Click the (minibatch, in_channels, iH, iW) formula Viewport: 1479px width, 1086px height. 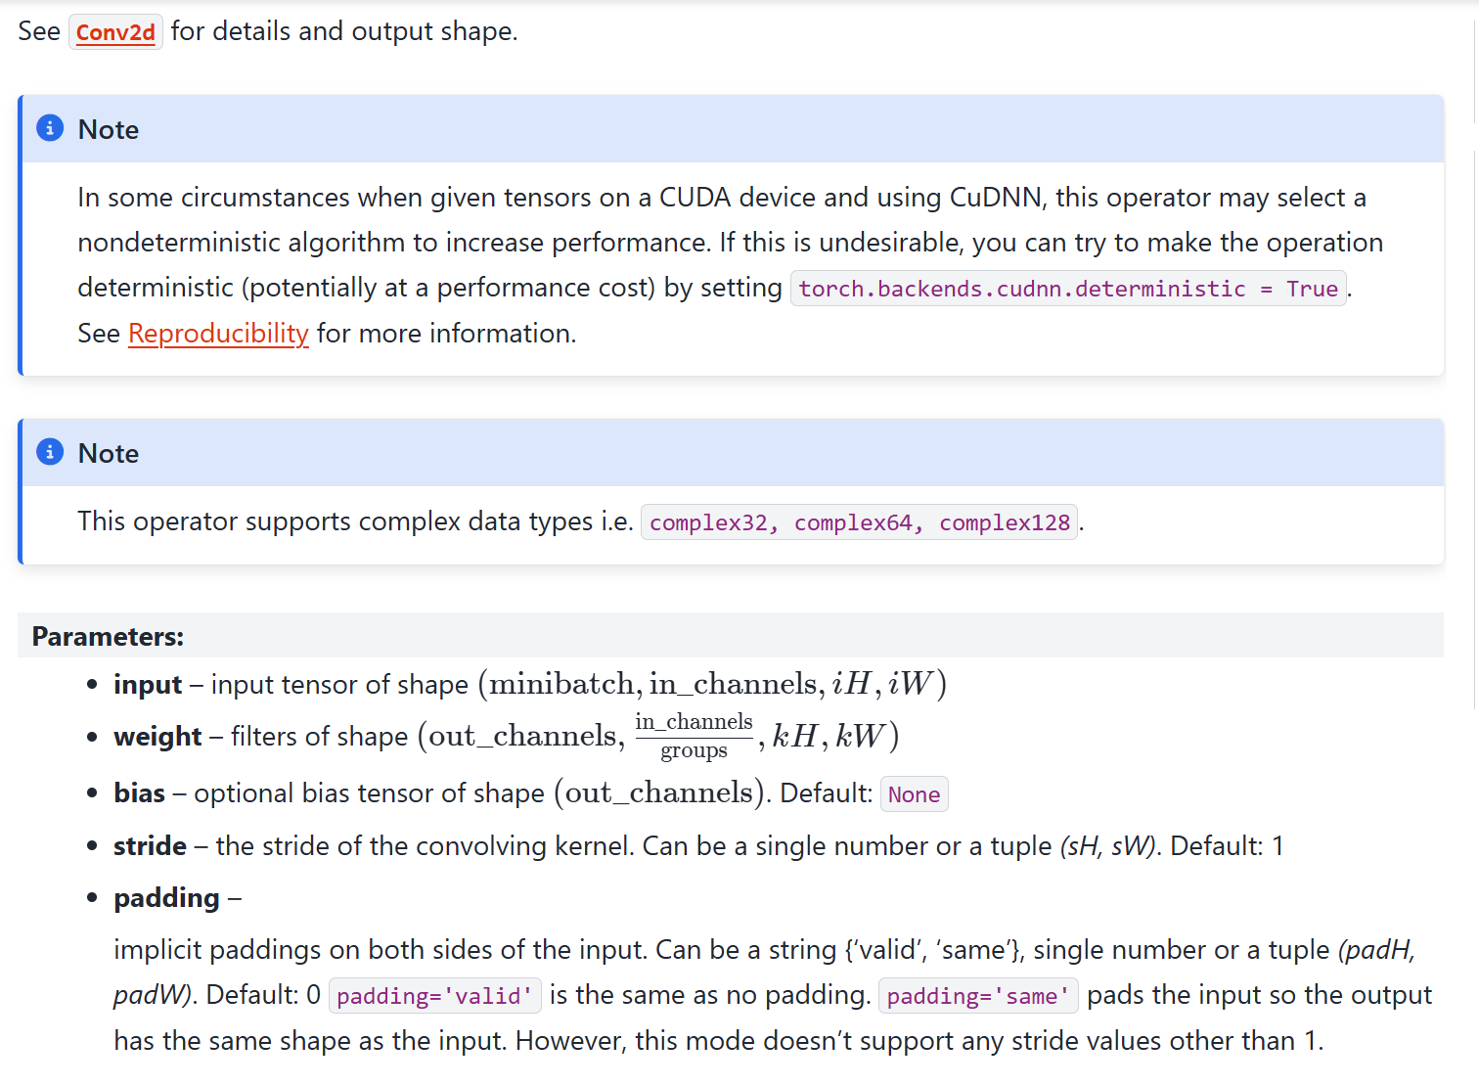[712, 684]
